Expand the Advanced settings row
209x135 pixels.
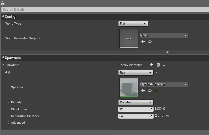click(8, 123)
